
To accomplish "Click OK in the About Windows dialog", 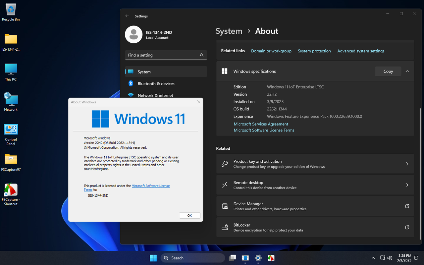I will pos(189,215).
